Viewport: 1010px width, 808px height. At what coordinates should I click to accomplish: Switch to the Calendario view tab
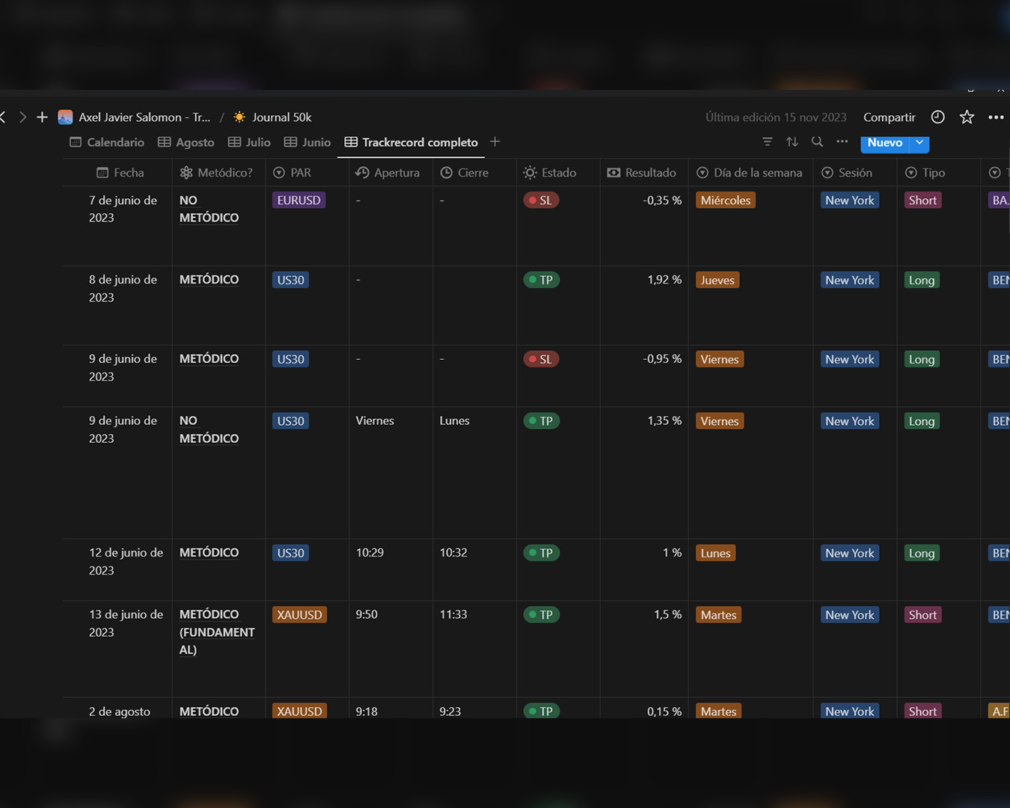point(107,142)
